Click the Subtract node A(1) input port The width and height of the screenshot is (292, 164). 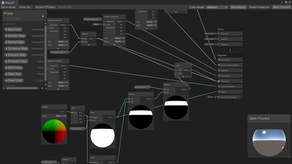click(x=130, y=99)
